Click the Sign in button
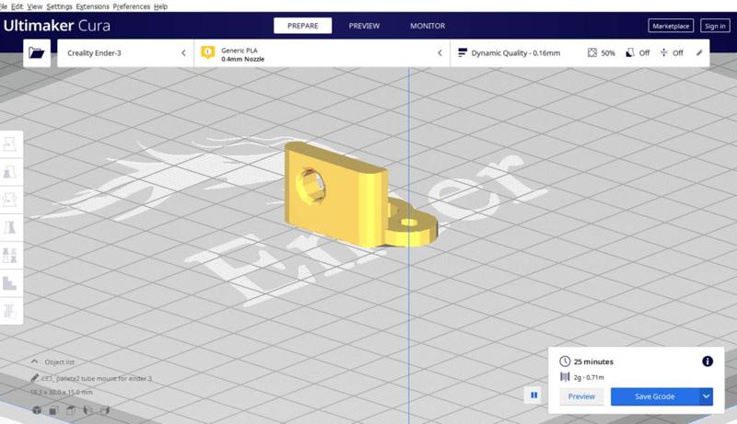 pyautogui.click(x=715, y=26)
